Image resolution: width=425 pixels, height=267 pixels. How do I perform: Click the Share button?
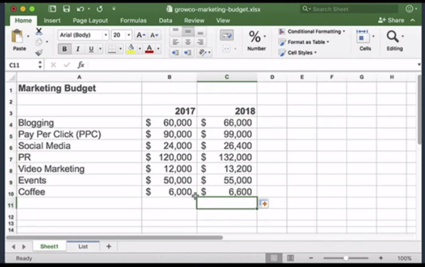point(391,20)
